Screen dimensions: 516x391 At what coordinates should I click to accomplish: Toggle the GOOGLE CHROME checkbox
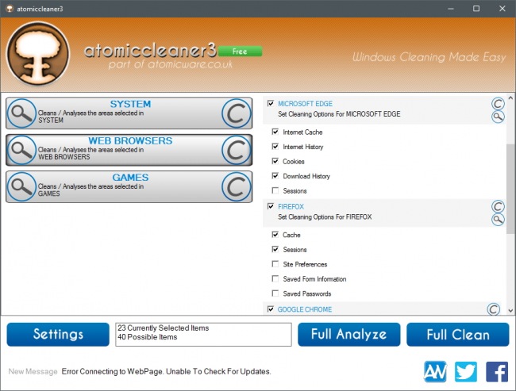[271, 309]
